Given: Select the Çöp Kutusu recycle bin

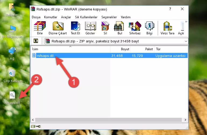Looking at the screenshot, I should click(12, 76).
